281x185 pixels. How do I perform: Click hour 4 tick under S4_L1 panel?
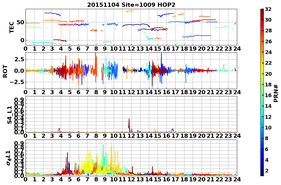click(x=61, y=136)
